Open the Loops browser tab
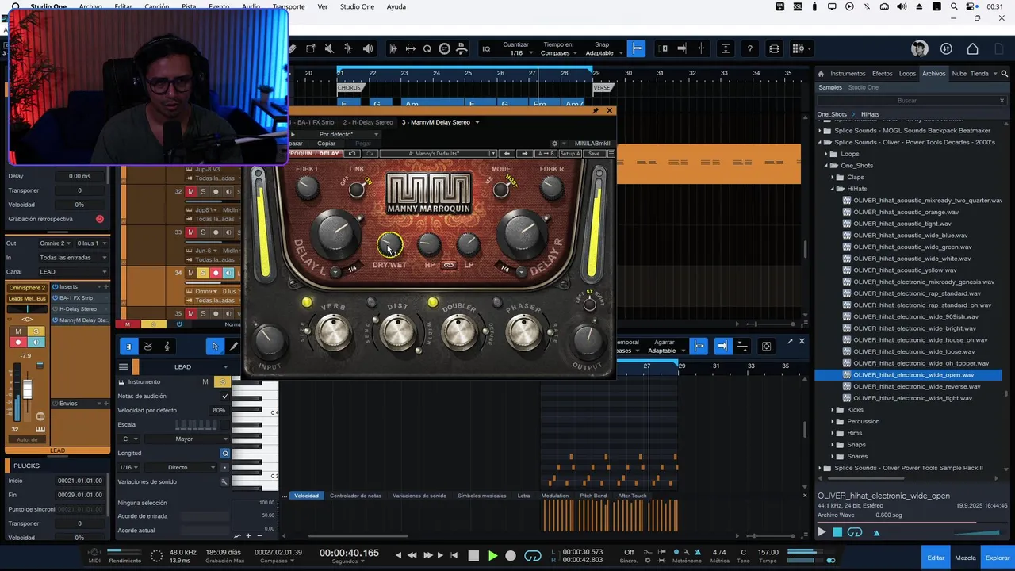The image size is (1015, 571). point(907,74)
